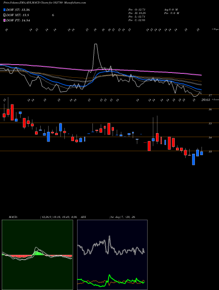Click the price axis label 16
The width and height of the screenshot is (219, 290).
(x=210, y=109)
